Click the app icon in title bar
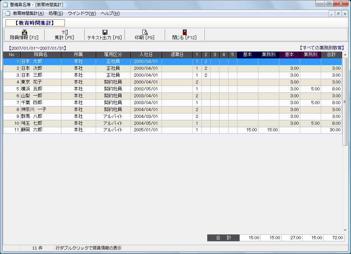Screen dimensions: 351x254 (5, 4)
